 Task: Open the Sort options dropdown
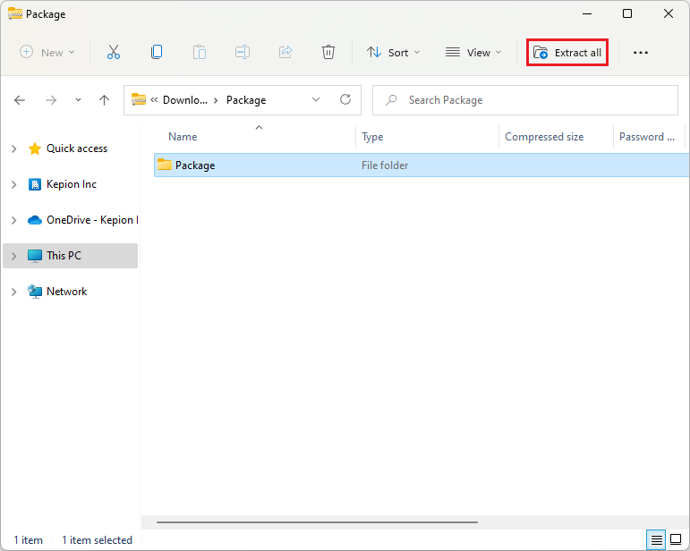click(394, 53)
